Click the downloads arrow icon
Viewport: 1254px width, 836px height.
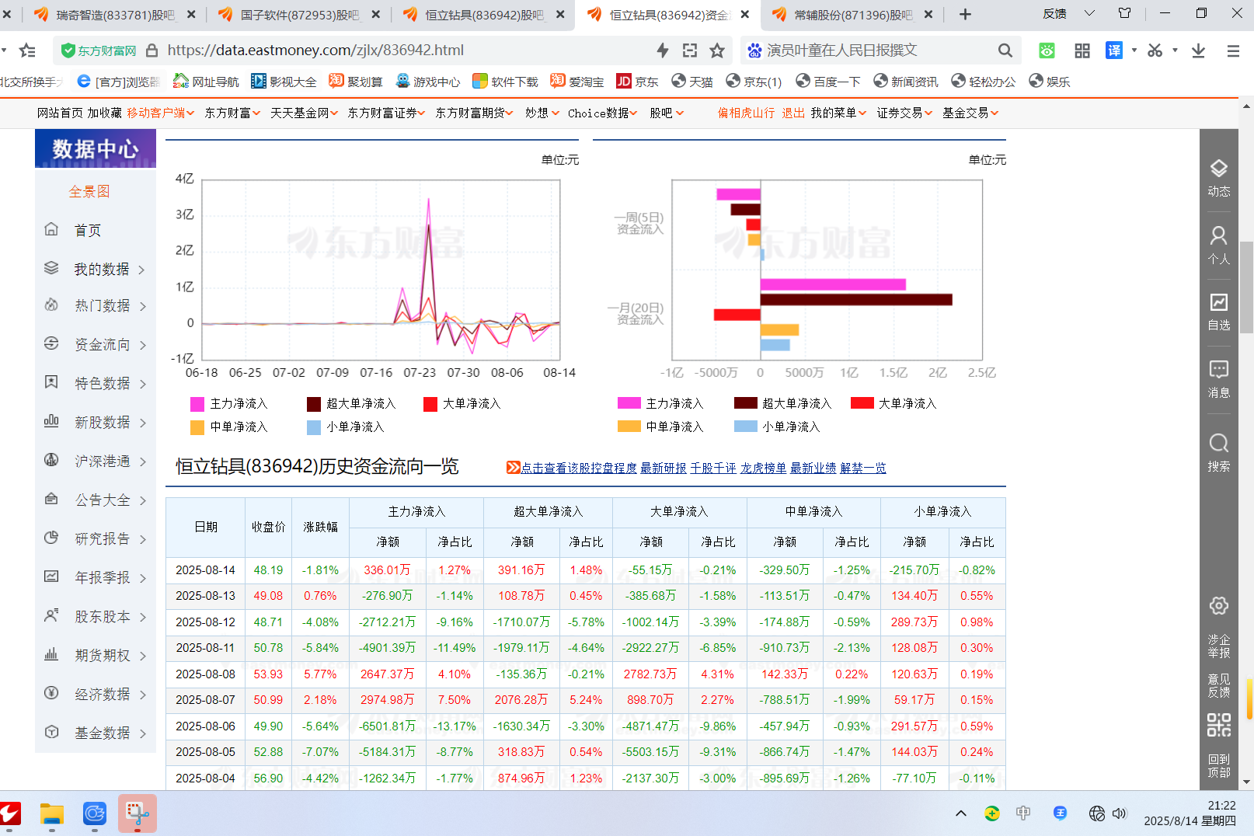click(x=1198, y=51)
